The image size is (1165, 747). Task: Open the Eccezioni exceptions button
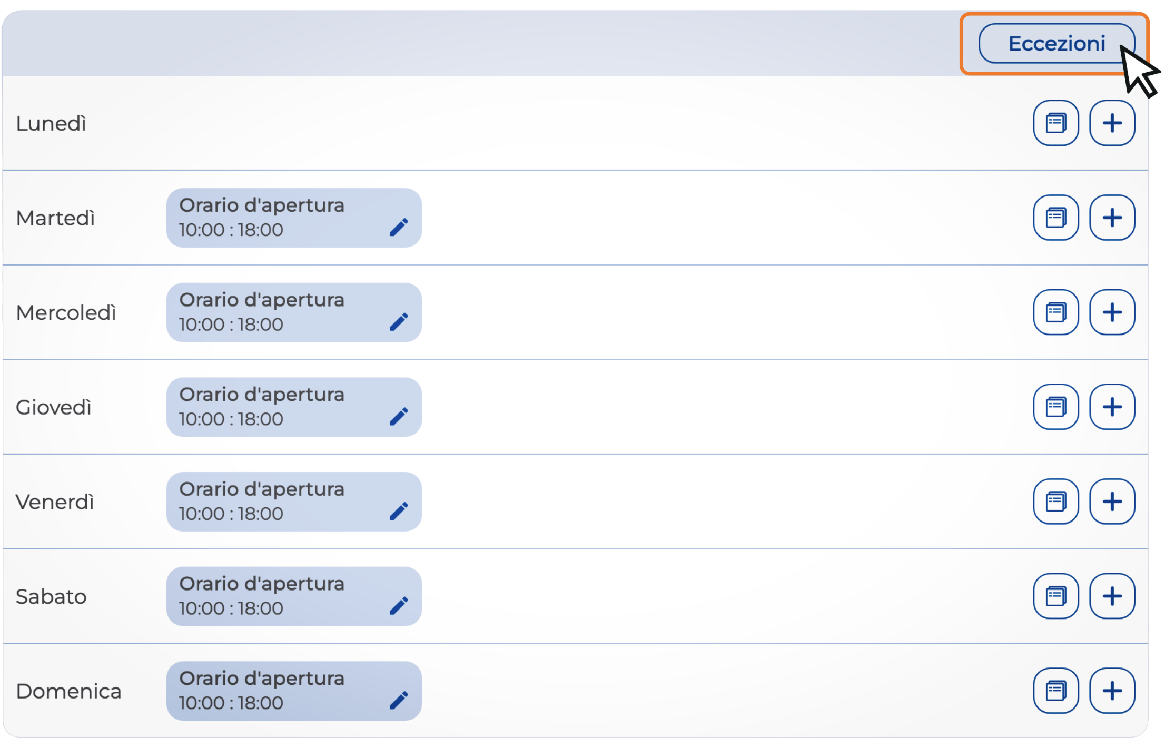(x=1055, y=44)
